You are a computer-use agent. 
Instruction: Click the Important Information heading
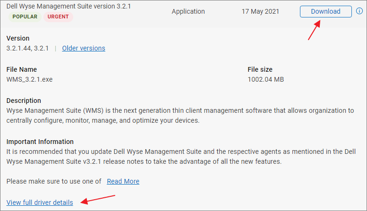[40, 142]
